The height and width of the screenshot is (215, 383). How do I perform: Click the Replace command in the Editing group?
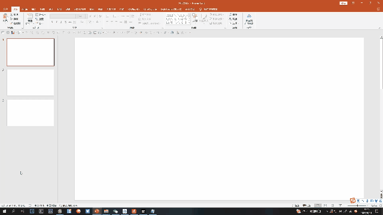pos(234,19)
